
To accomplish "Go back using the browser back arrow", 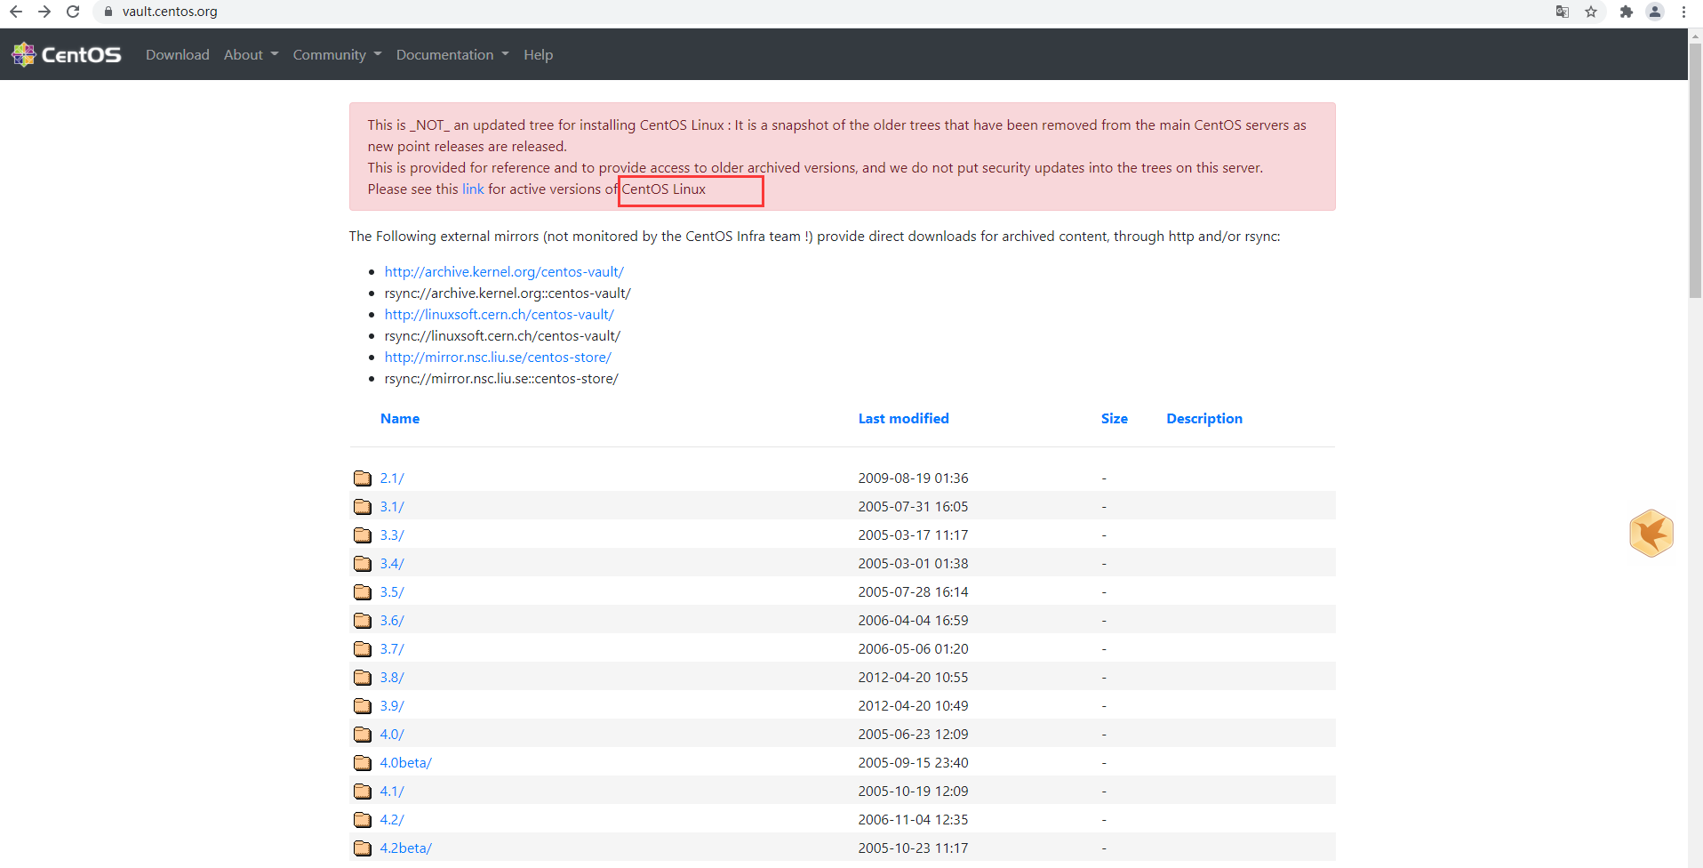I will click(x=16, y=12).
